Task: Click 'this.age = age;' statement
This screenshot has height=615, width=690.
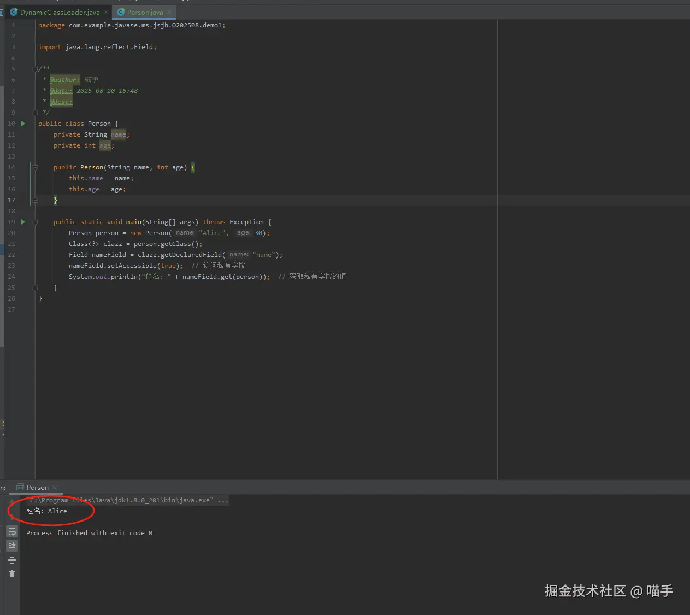Action: 97,189
